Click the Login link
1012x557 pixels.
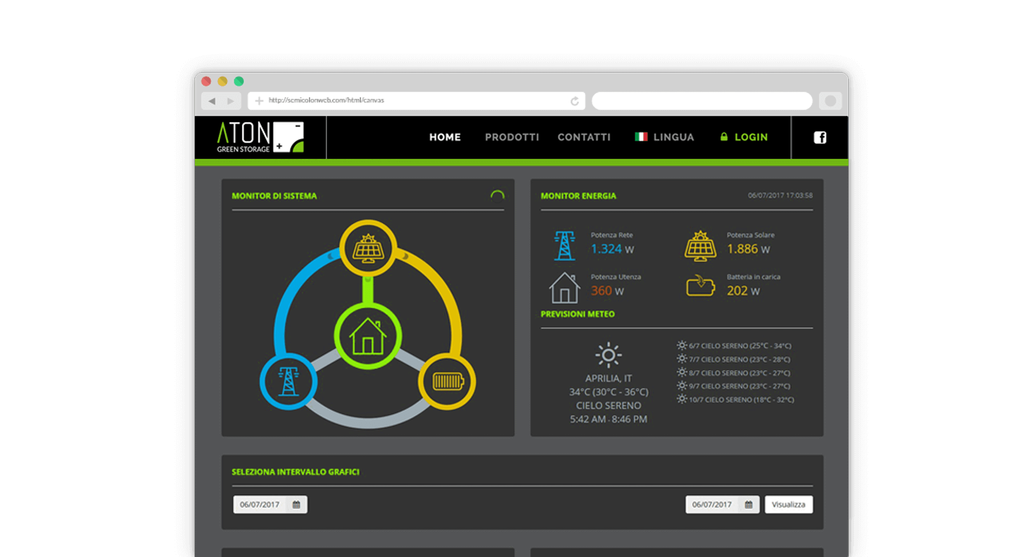click(x=744, y=137)
